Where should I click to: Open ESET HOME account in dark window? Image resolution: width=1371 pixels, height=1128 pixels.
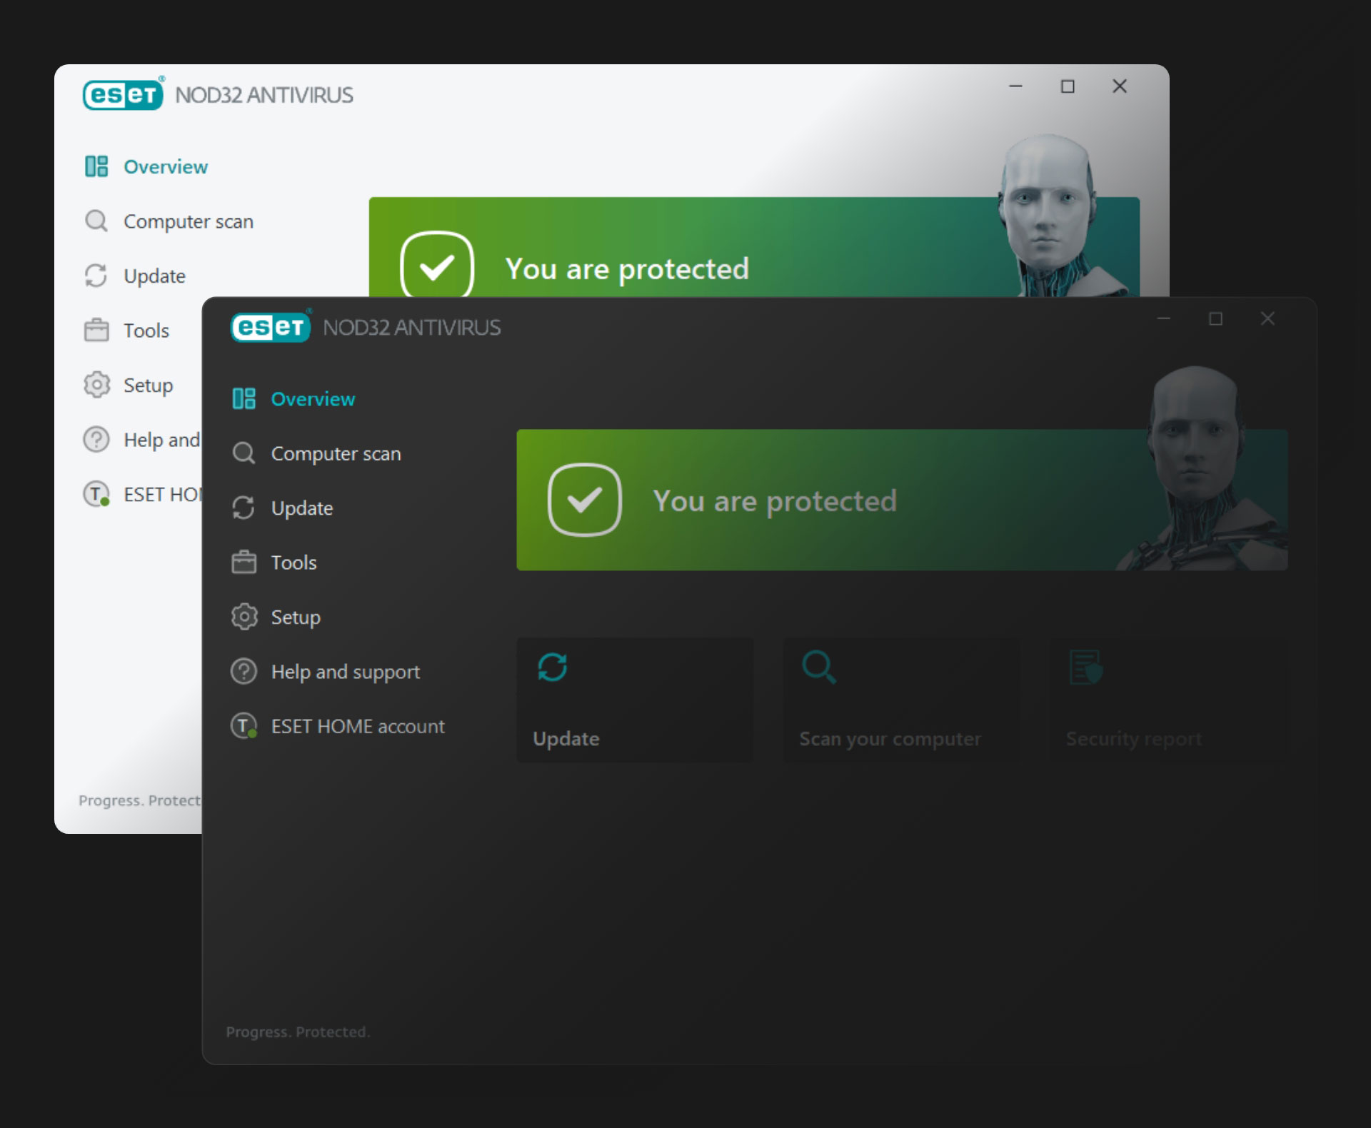(x=358, y=727)
